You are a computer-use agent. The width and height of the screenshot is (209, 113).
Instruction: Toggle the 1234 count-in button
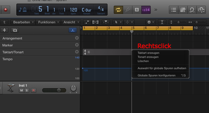tap(146, 10)
